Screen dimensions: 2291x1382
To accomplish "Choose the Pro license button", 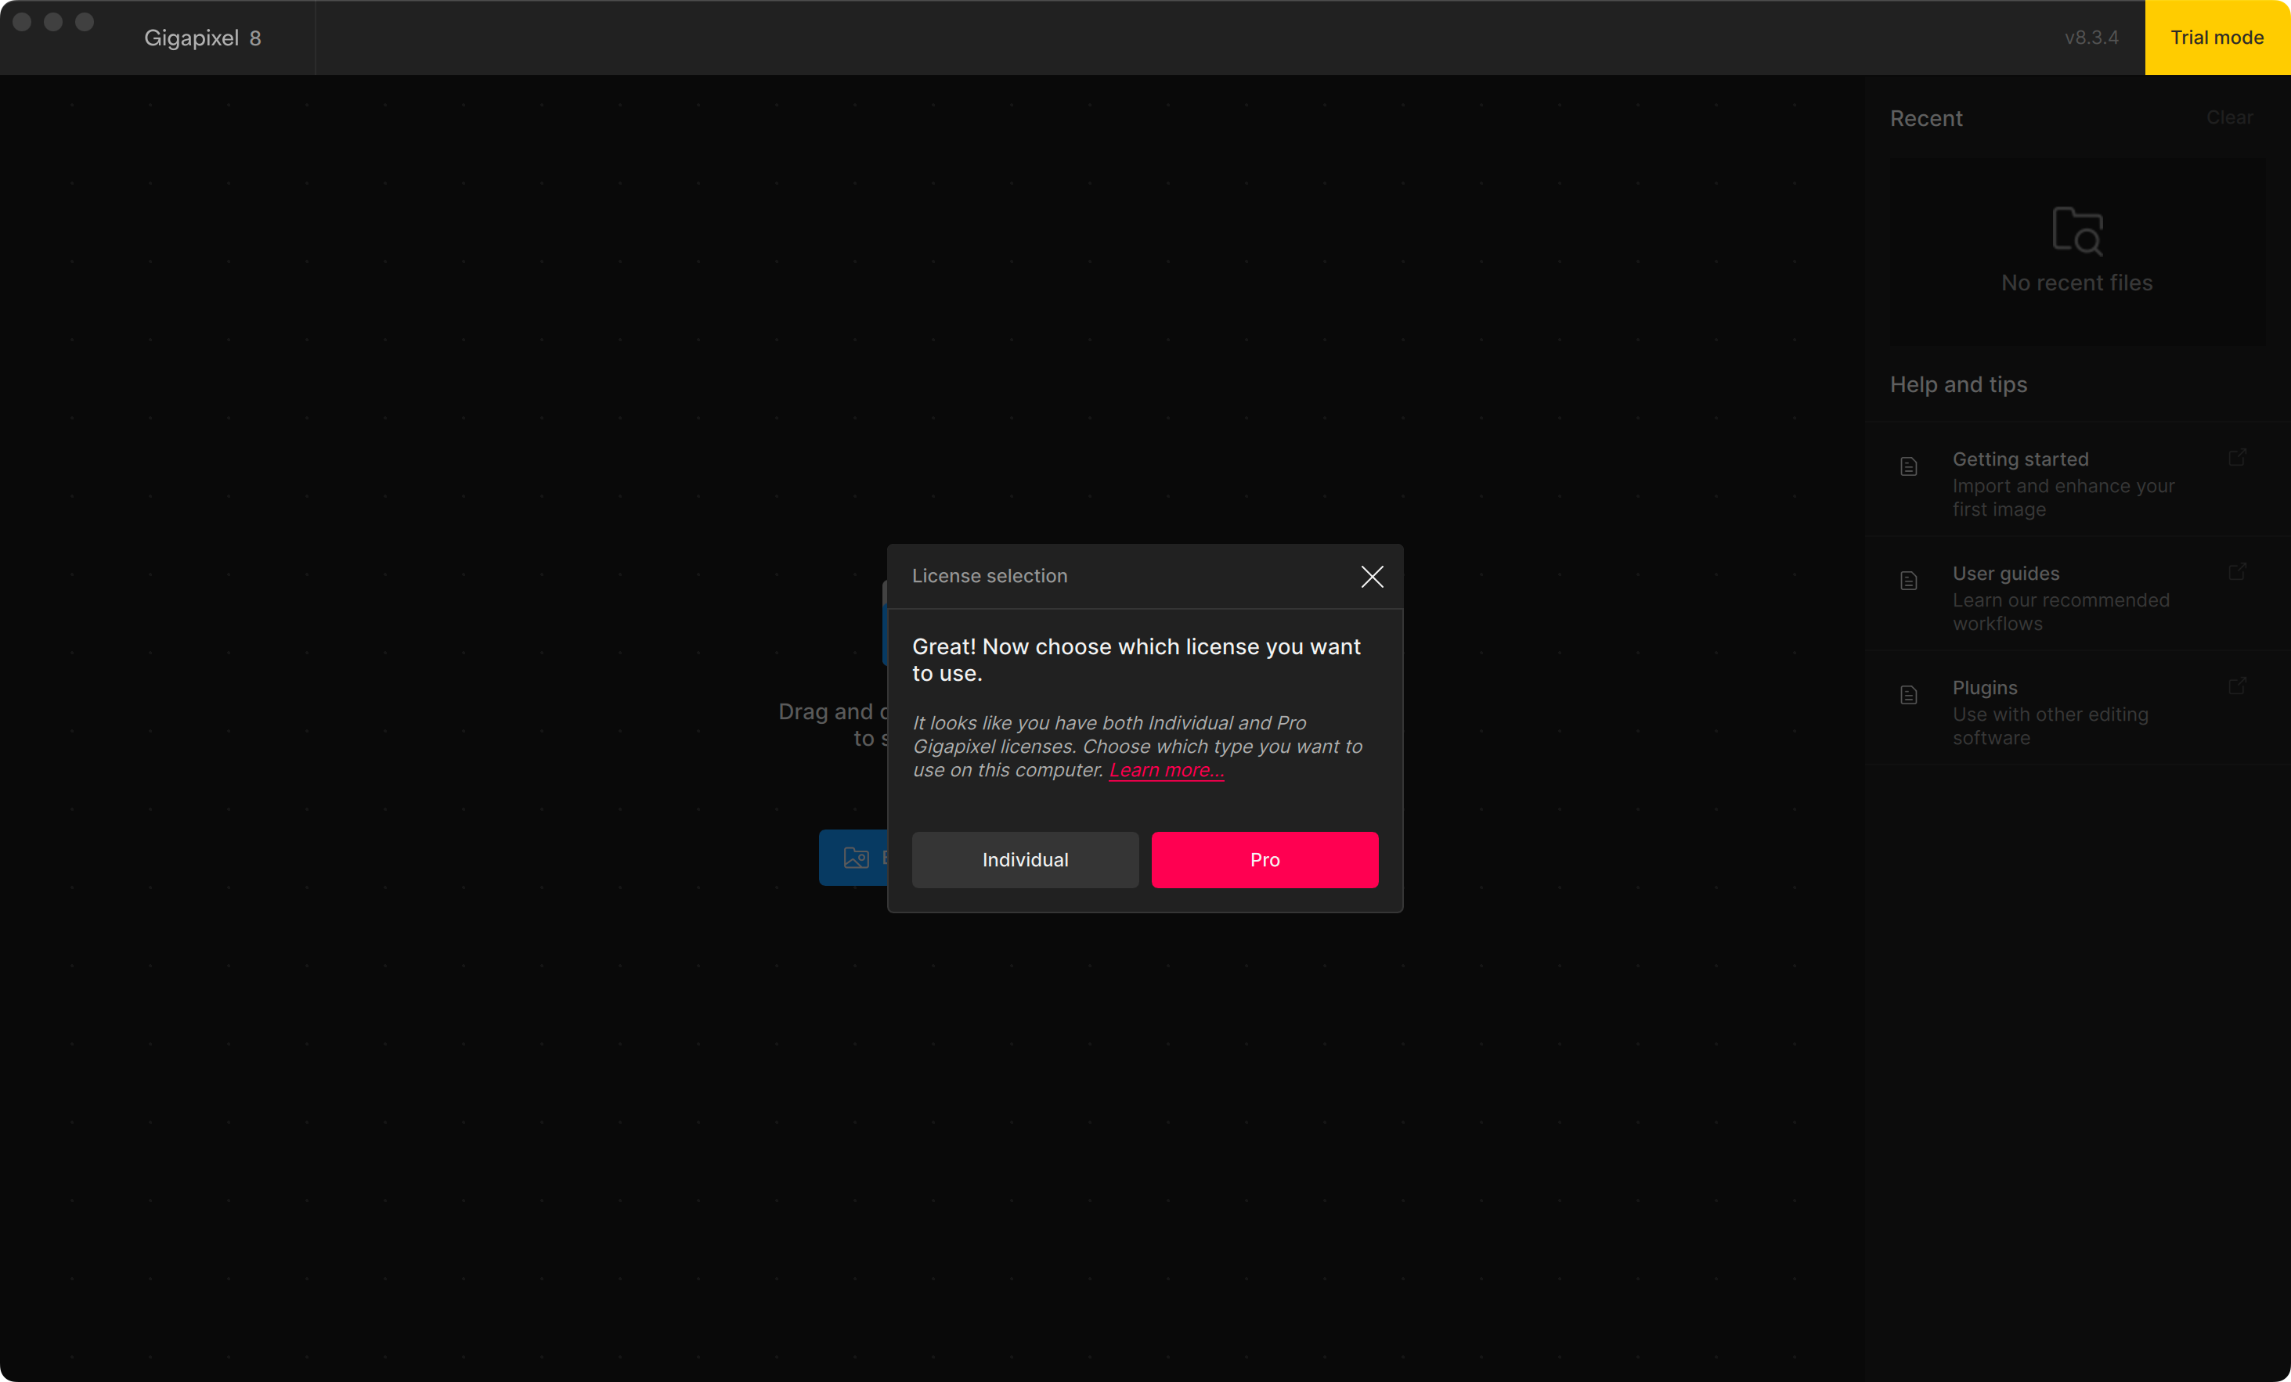I will pos(1265,860).
